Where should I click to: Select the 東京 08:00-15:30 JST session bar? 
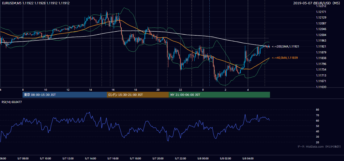point(65,95)
